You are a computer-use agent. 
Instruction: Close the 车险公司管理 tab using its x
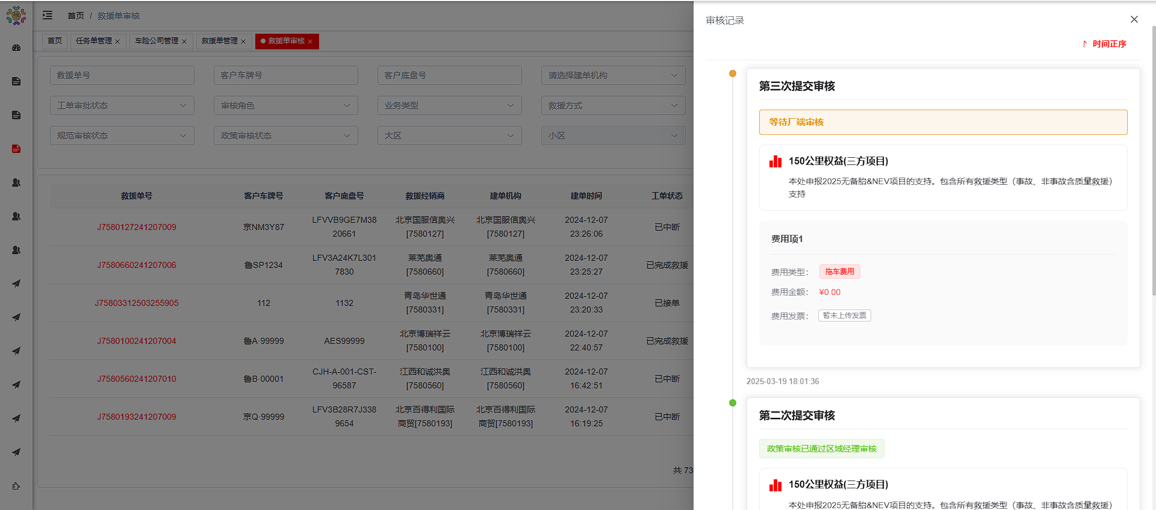click(x=184, y=42)
